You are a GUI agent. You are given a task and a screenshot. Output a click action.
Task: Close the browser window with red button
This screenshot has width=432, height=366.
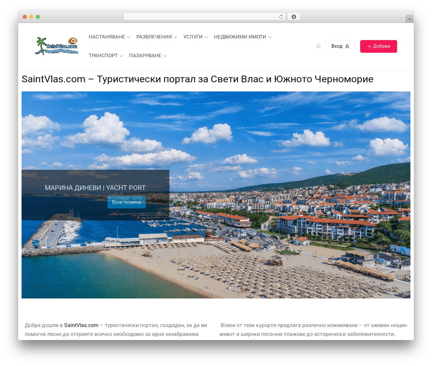click(x=25, y=17)
